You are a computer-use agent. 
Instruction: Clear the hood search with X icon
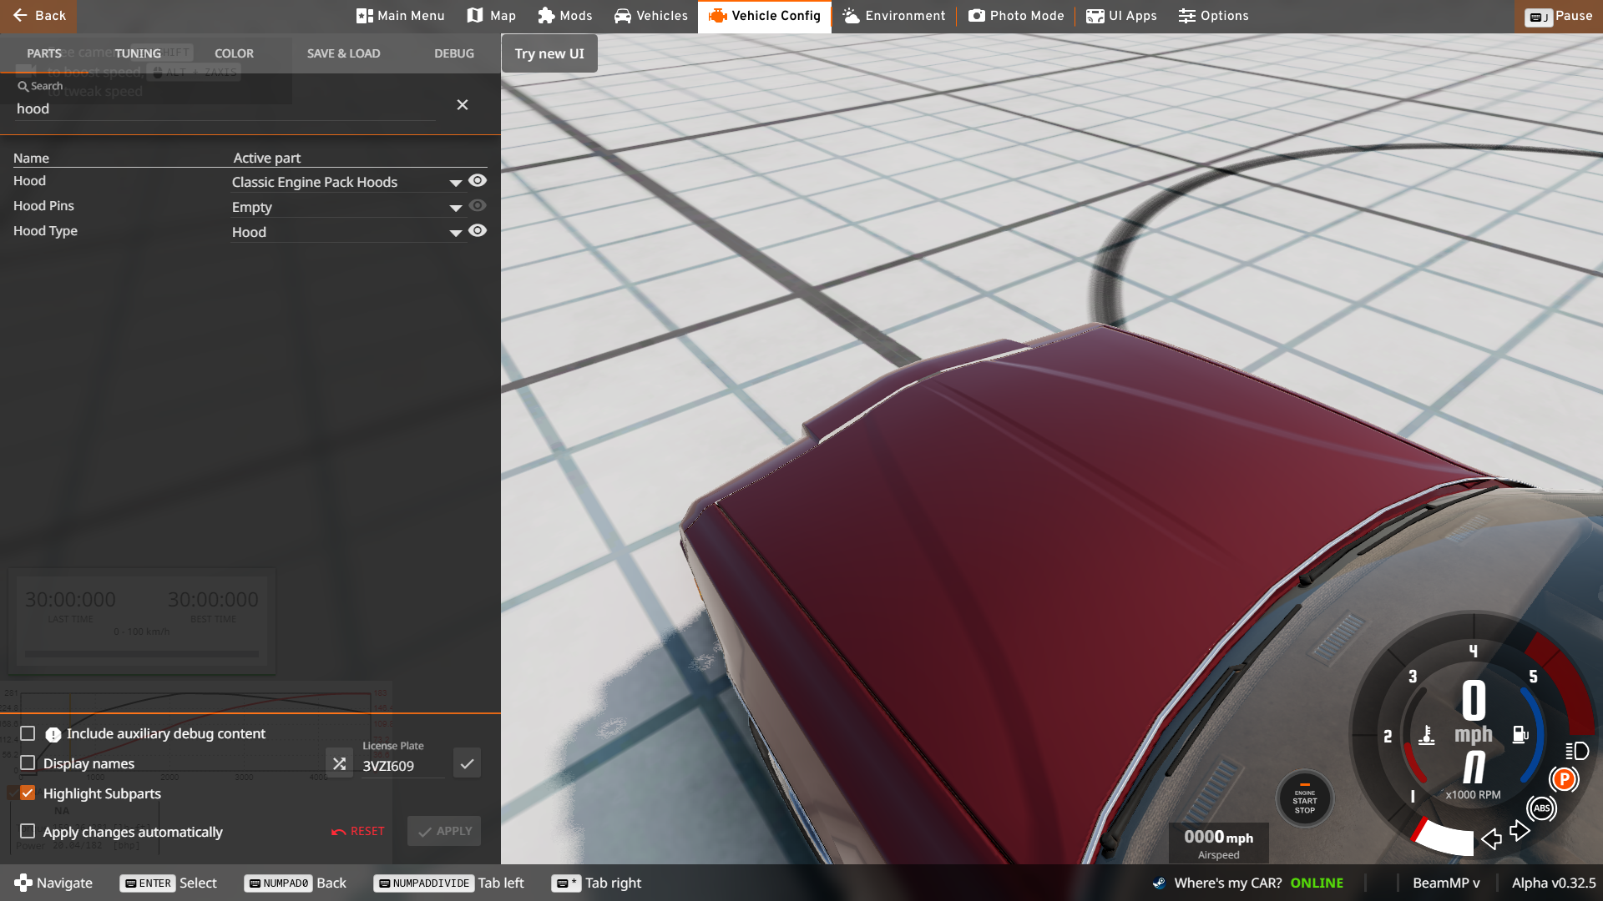(x=463, y=105)
